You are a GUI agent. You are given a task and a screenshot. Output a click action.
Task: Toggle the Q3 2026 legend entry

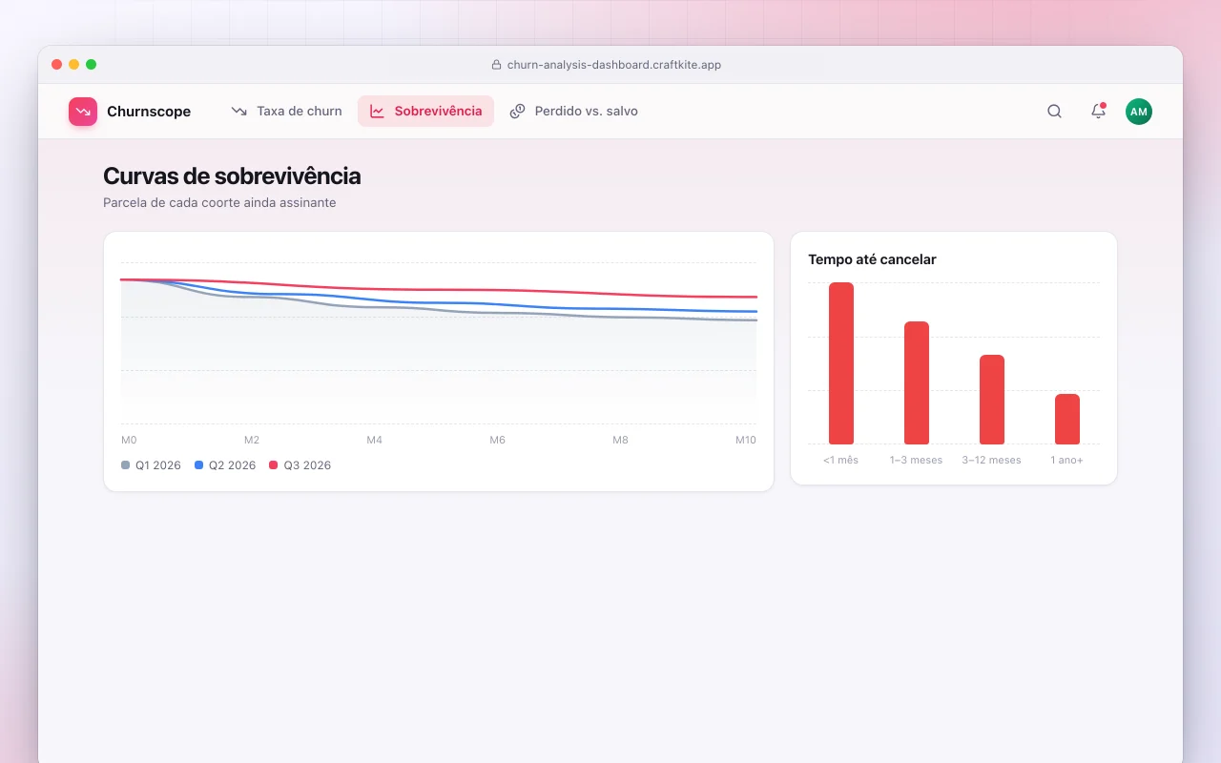[x=300, y=465]
